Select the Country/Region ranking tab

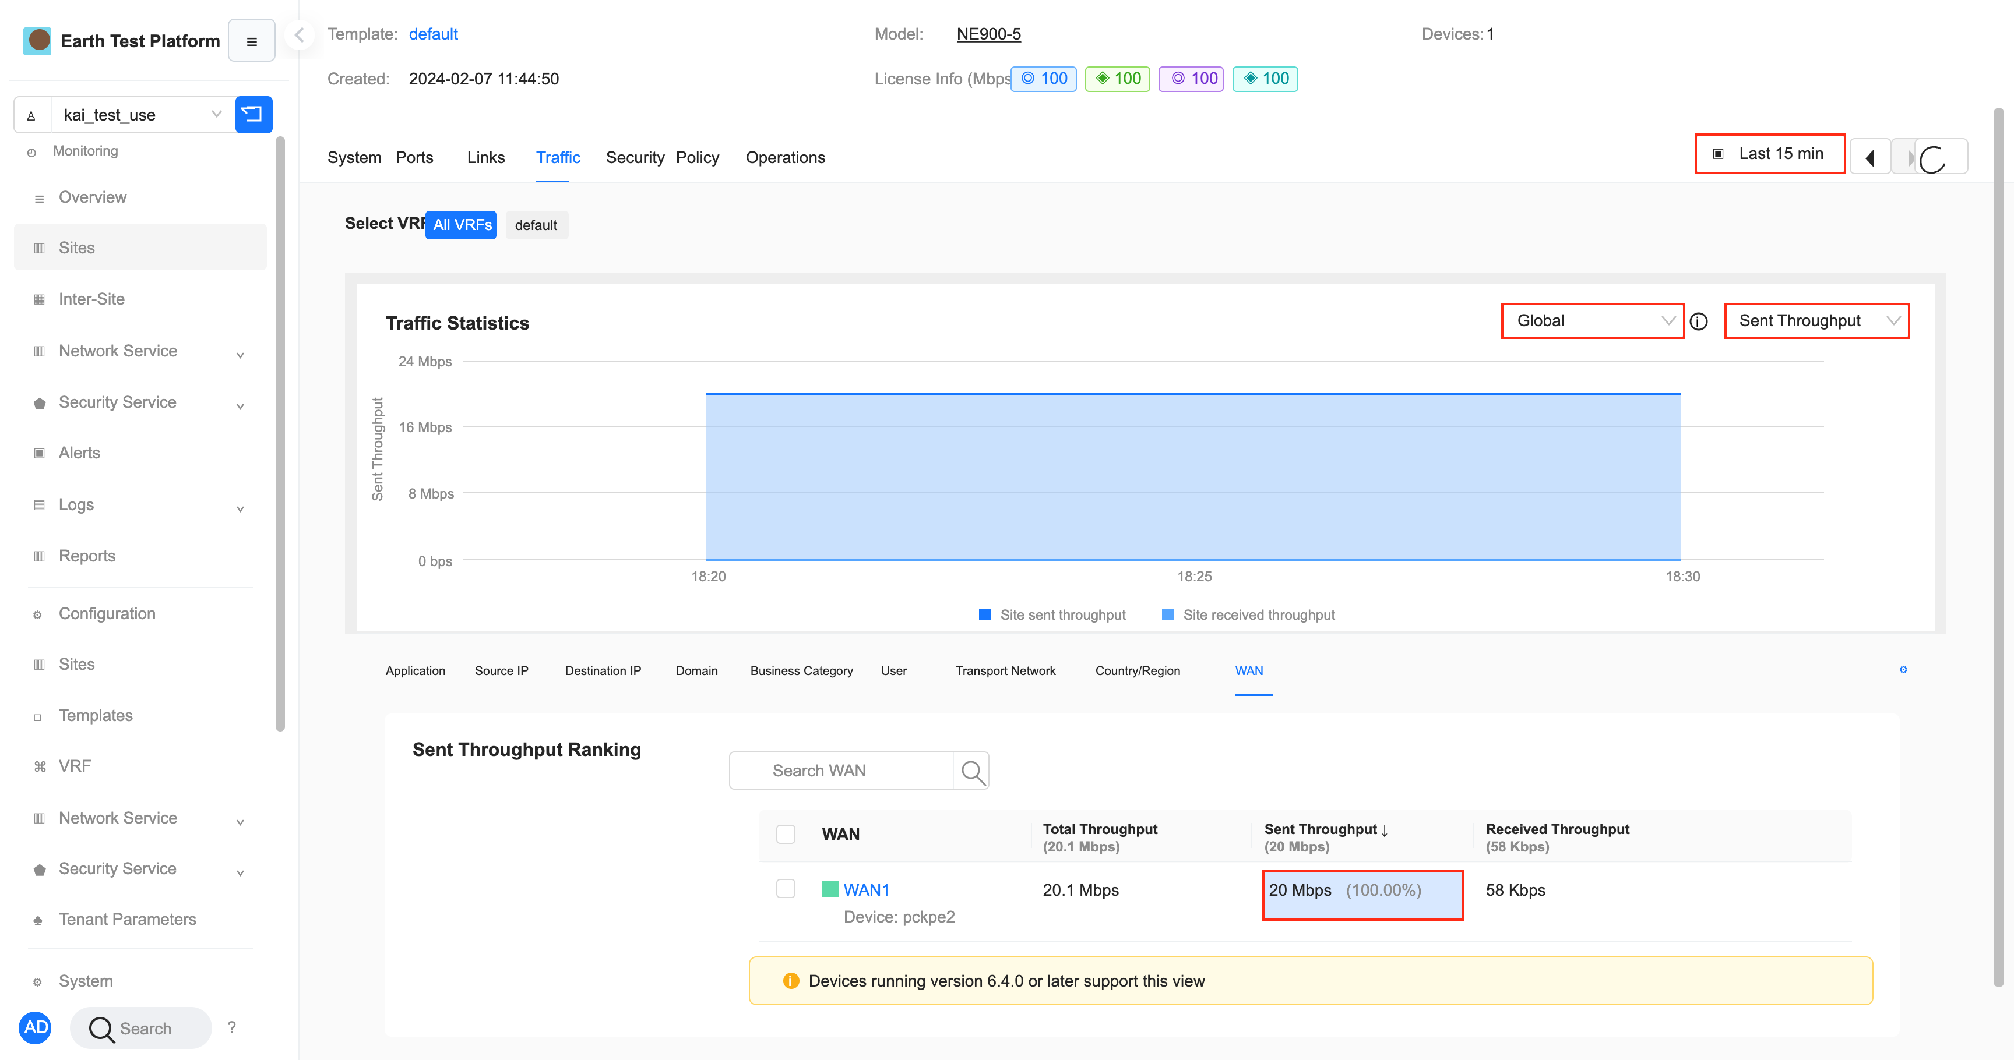coord(1138,671)
